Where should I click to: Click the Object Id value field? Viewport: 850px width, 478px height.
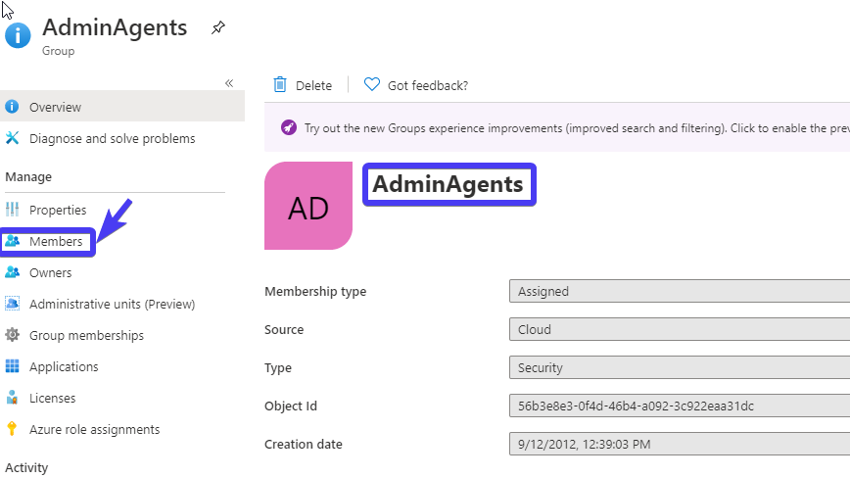point(680,406)
